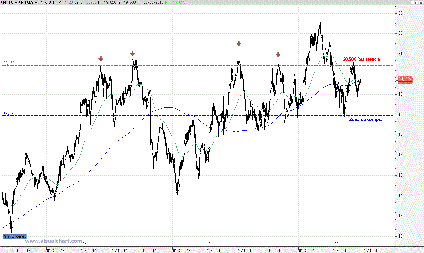Image resolution: width=424 pixels, height=253 pixels.
Task: Click the 2015 year marker
Action: (208, 244)
